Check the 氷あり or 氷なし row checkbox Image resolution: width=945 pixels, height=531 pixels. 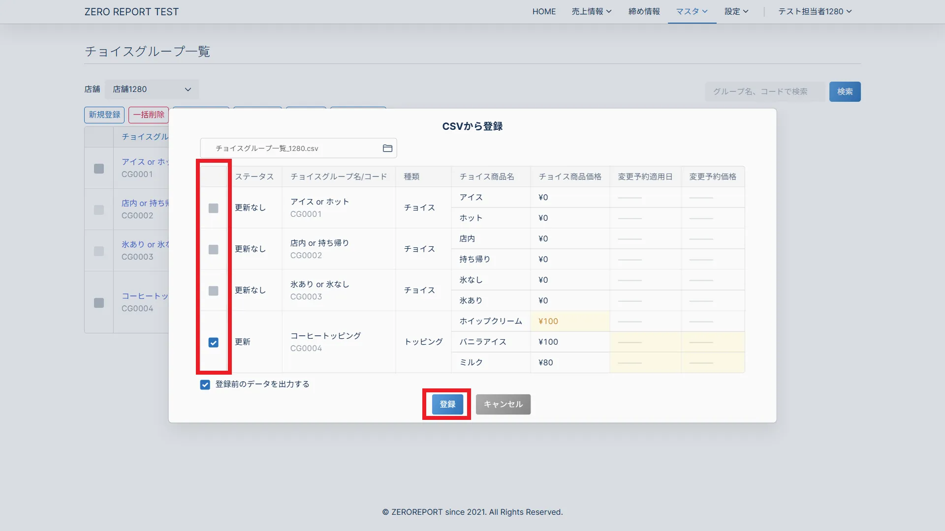(x=213, y=291)
